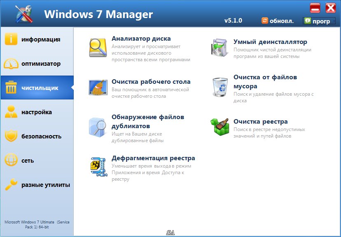Click the 'Помощник чистой деинсталляции' description

(272, 53)
